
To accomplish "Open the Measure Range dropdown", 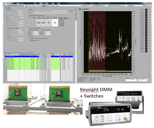I will 23,15.
